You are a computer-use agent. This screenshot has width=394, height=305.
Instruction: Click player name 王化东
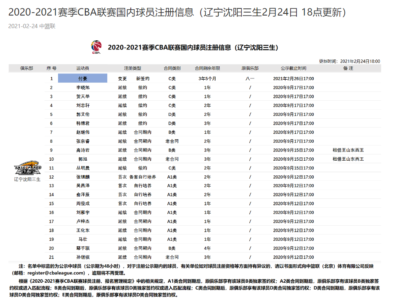pos(83,230)
